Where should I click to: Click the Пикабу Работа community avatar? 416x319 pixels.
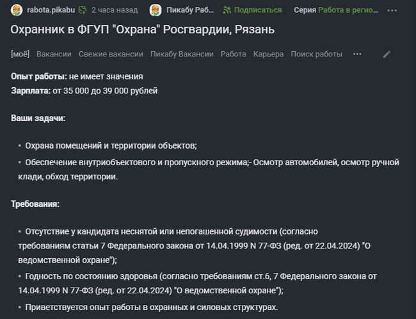[x=156, y=10]
